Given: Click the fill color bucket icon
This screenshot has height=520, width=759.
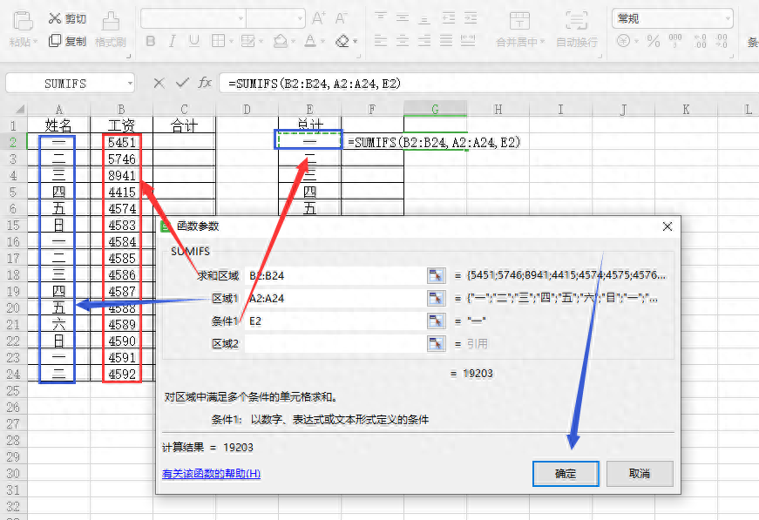Looking at the screenshot, I should 281,41.
